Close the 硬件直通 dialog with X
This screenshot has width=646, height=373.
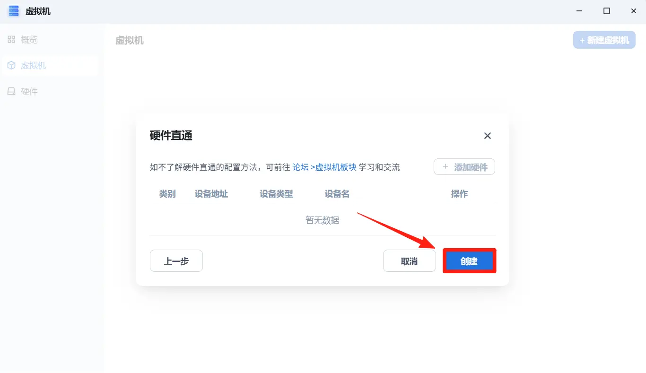[488, 136]
